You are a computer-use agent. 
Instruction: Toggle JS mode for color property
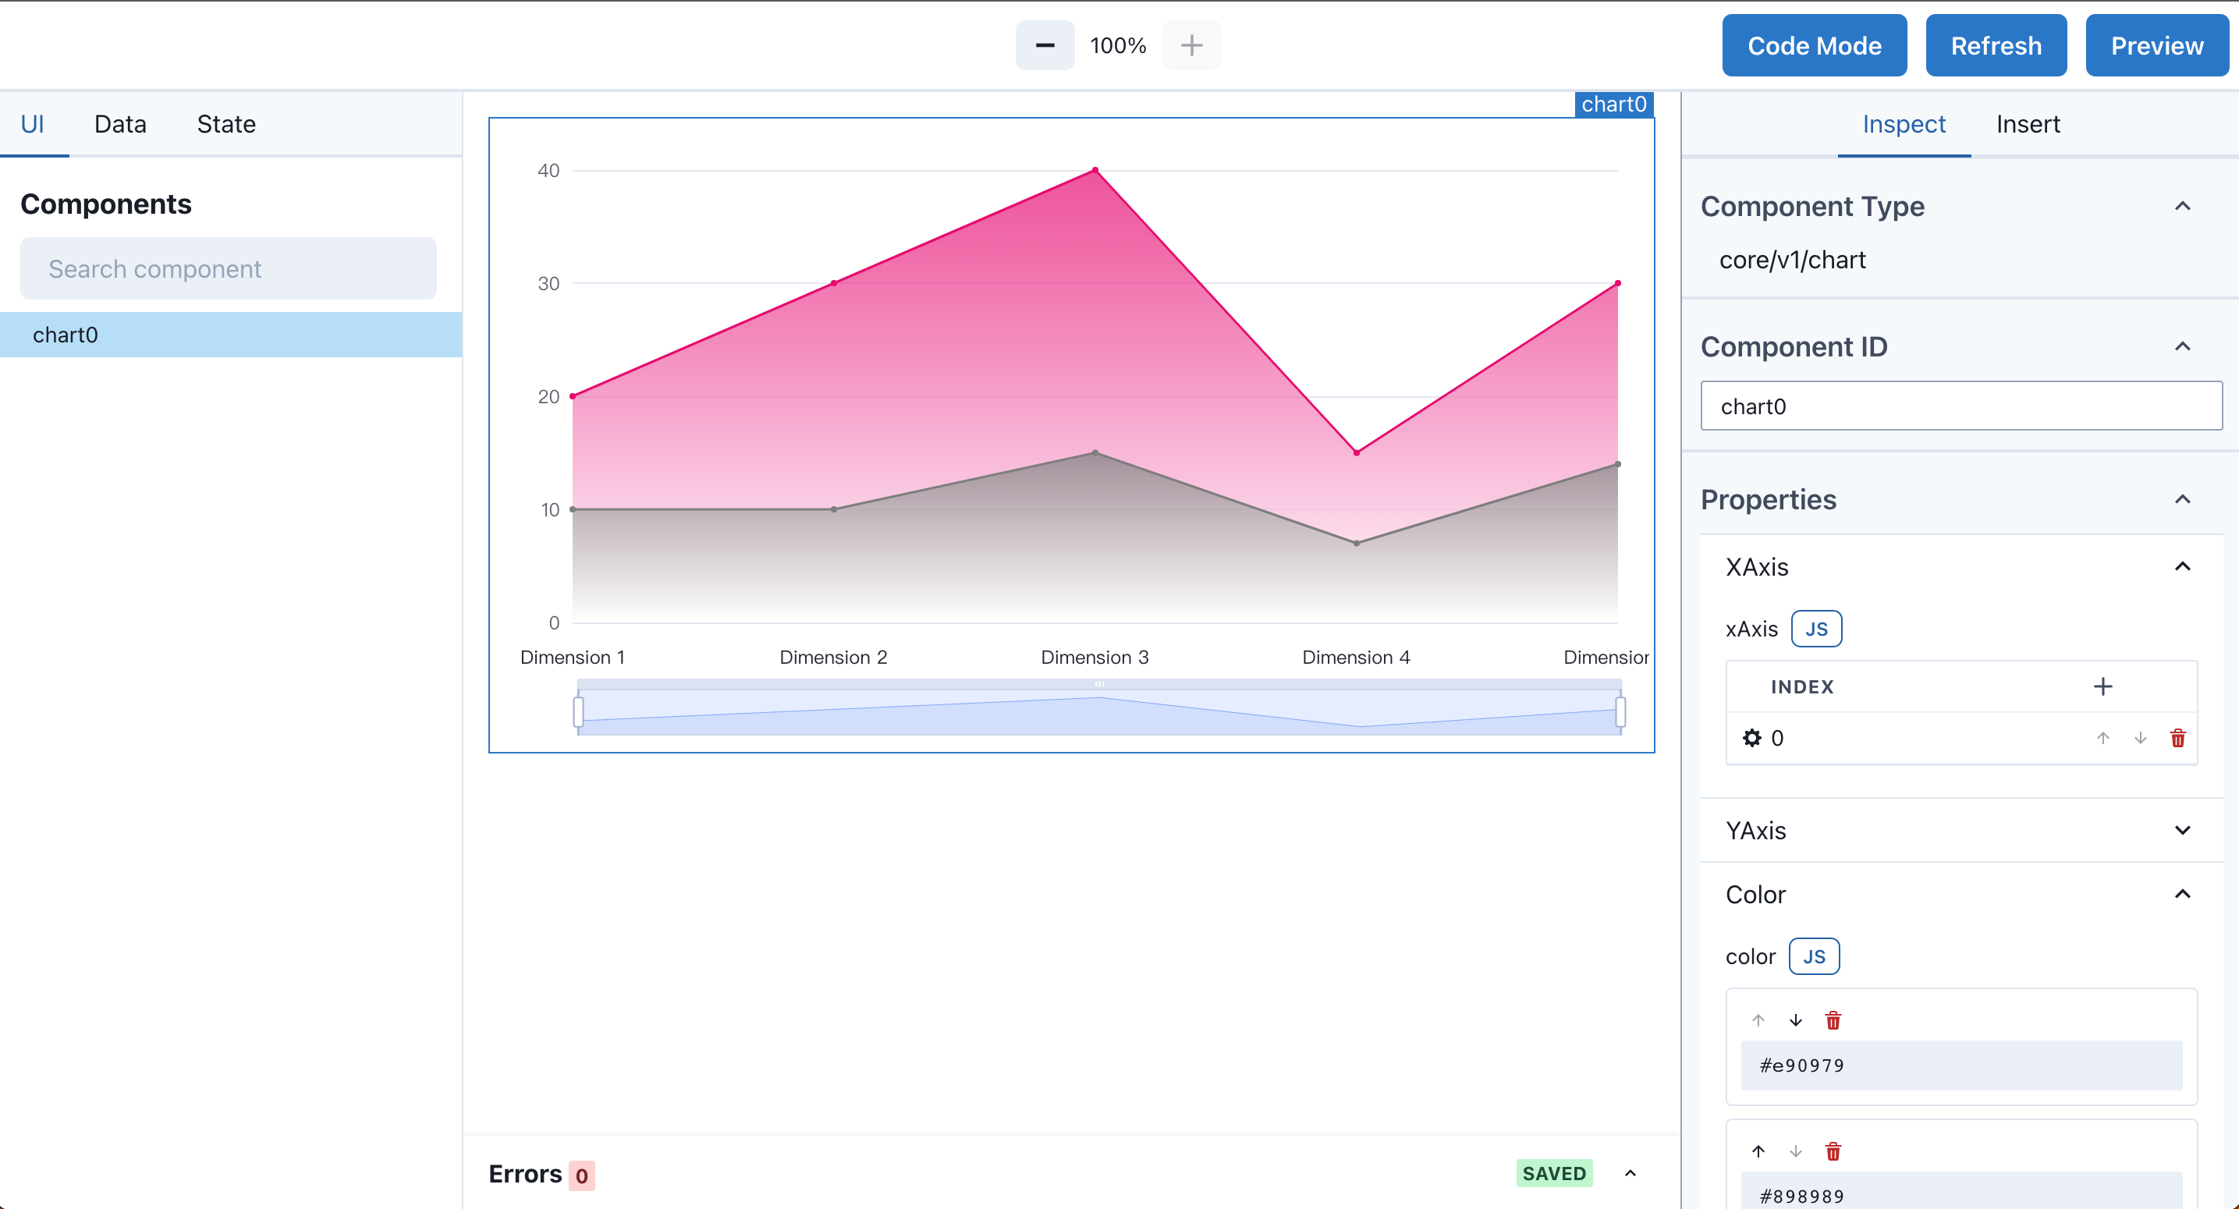pyautogui.click(x=1814, y=957)
